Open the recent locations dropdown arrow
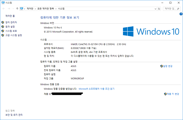The width and height of the screenshot is (183, 120). [x=13, y=9]
